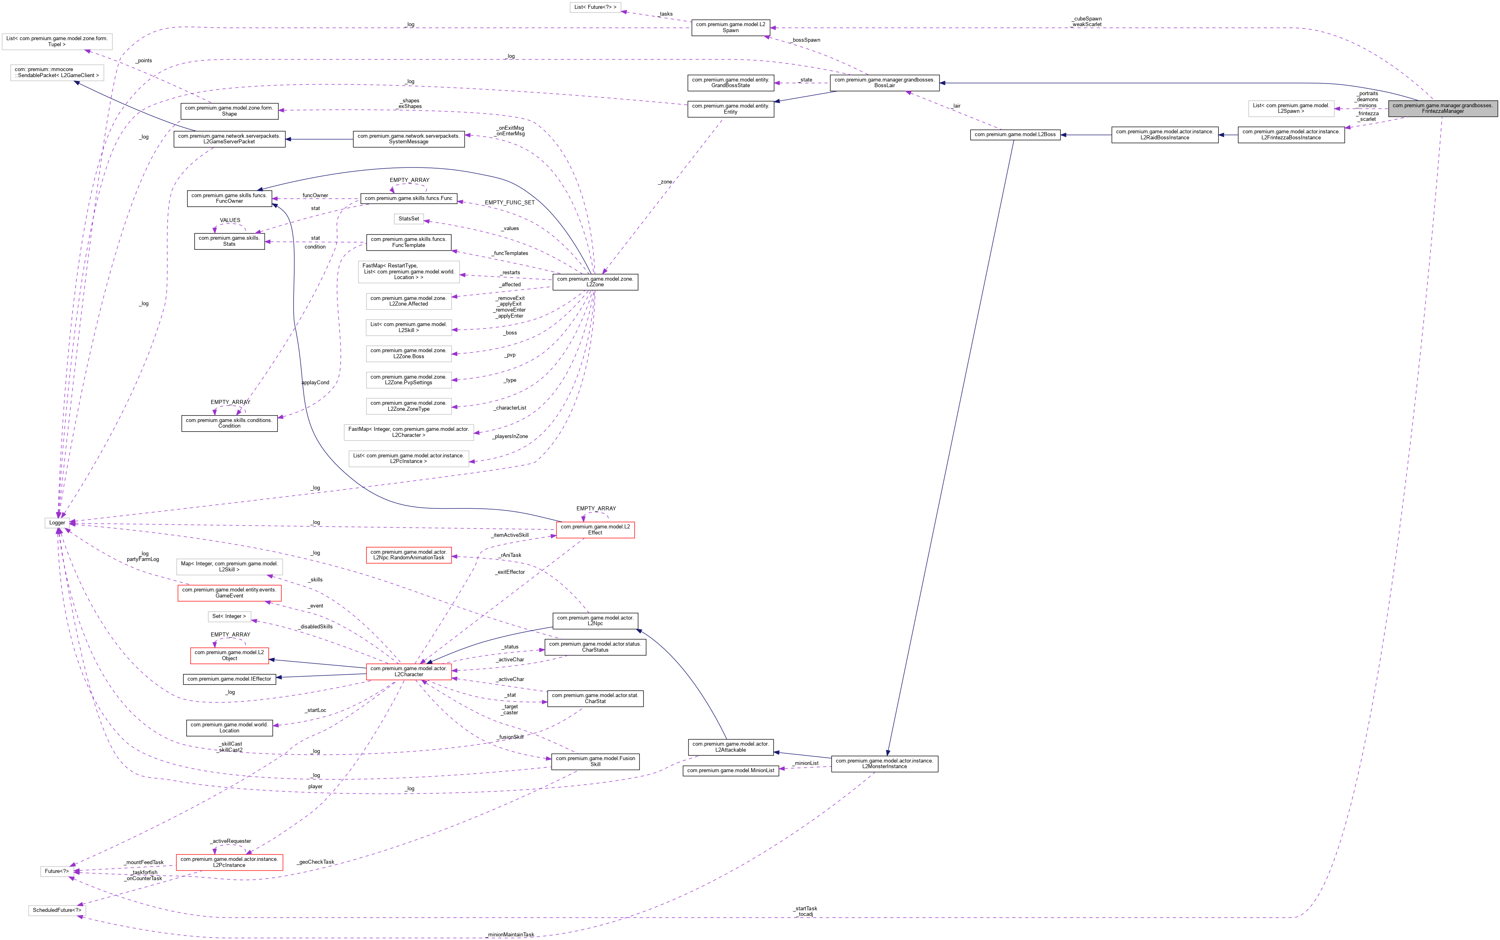Click the _minionMaintainTask edge label
The height and width of the screenshot is (940, 1500).
510,934
